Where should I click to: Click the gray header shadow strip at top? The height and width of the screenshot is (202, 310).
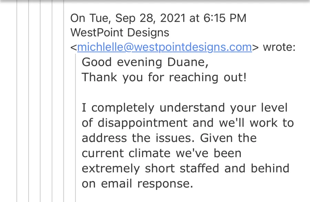click(x=155, y=1)
